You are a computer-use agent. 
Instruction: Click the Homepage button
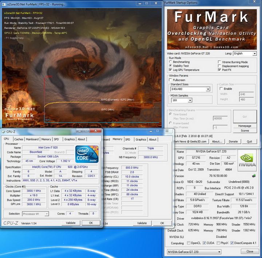tap(245, 126)
